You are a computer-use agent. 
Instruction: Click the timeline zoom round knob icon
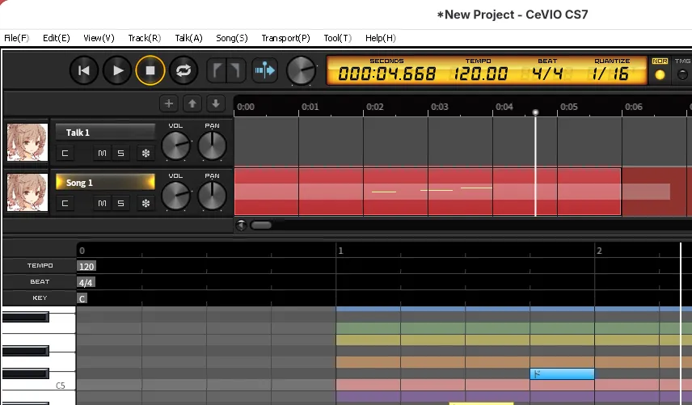click(x=241, y=225)
